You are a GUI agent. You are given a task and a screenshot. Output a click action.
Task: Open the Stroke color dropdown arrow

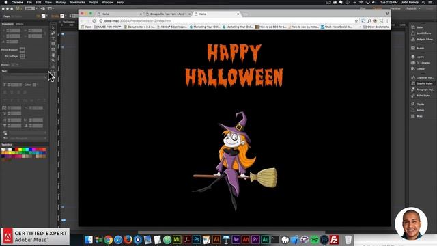[x=66, y=16]
